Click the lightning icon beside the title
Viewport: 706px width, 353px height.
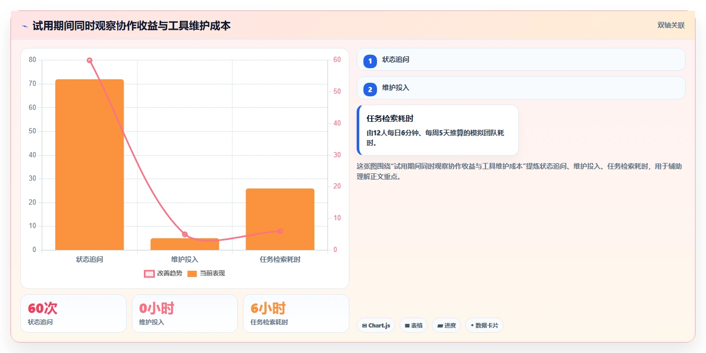click(25, 26)
